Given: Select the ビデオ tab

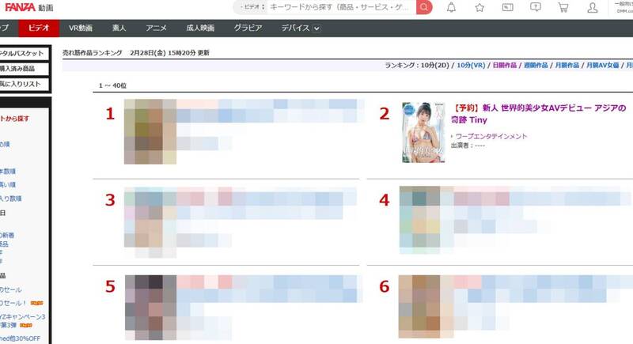Looking at the screenshot, I should [x=39, y=28].
